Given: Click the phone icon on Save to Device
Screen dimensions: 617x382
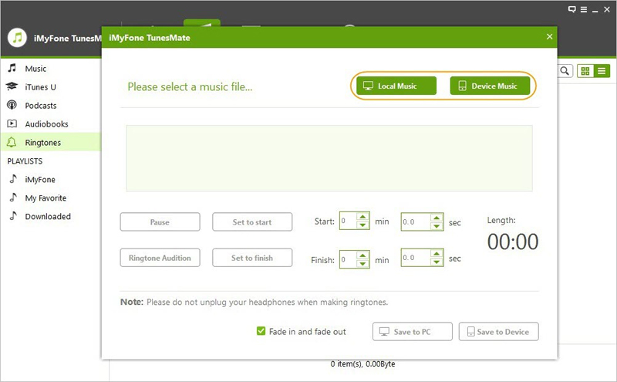Looking at the screenshot, I should pos(470,332).
